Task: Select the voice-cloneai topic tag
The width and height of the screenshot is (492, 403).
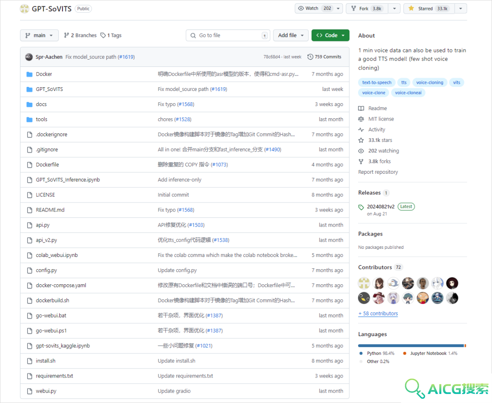Action: [408, 93]
